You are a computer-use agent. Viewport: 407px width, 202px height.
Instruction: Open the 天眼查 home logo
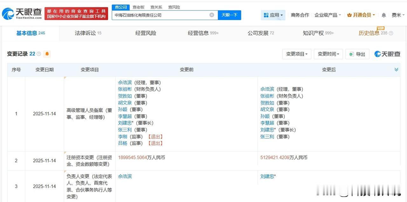pos(22,13)
